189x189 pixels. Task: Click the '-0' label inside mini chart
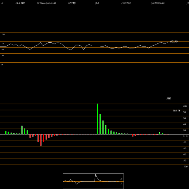tap(121, 179)
